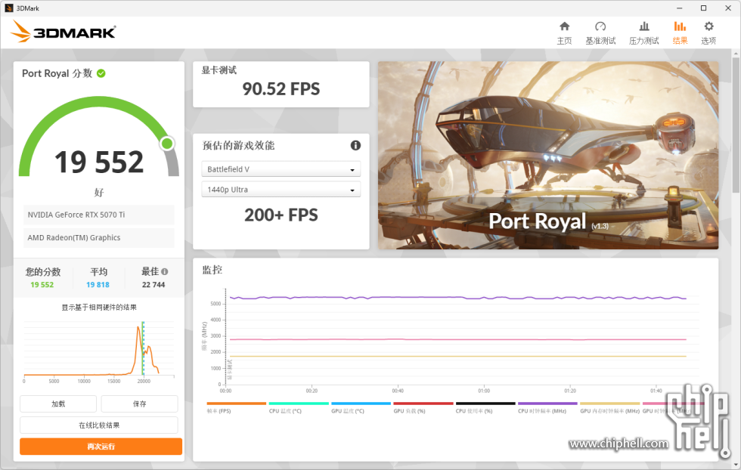Click the 3DMark icon in the title bar
741x470 pixels.
11,8
